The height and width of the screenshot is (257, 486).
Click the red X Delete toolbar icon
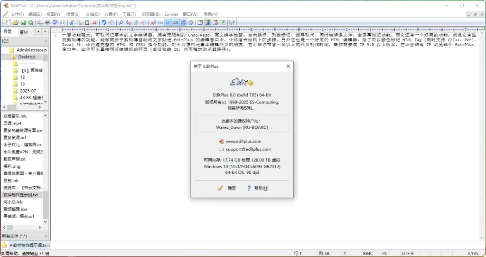[94, 22]
